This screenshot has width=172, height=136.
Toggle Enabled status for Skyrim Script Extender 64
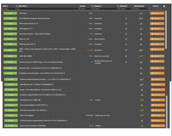[10, 126]
